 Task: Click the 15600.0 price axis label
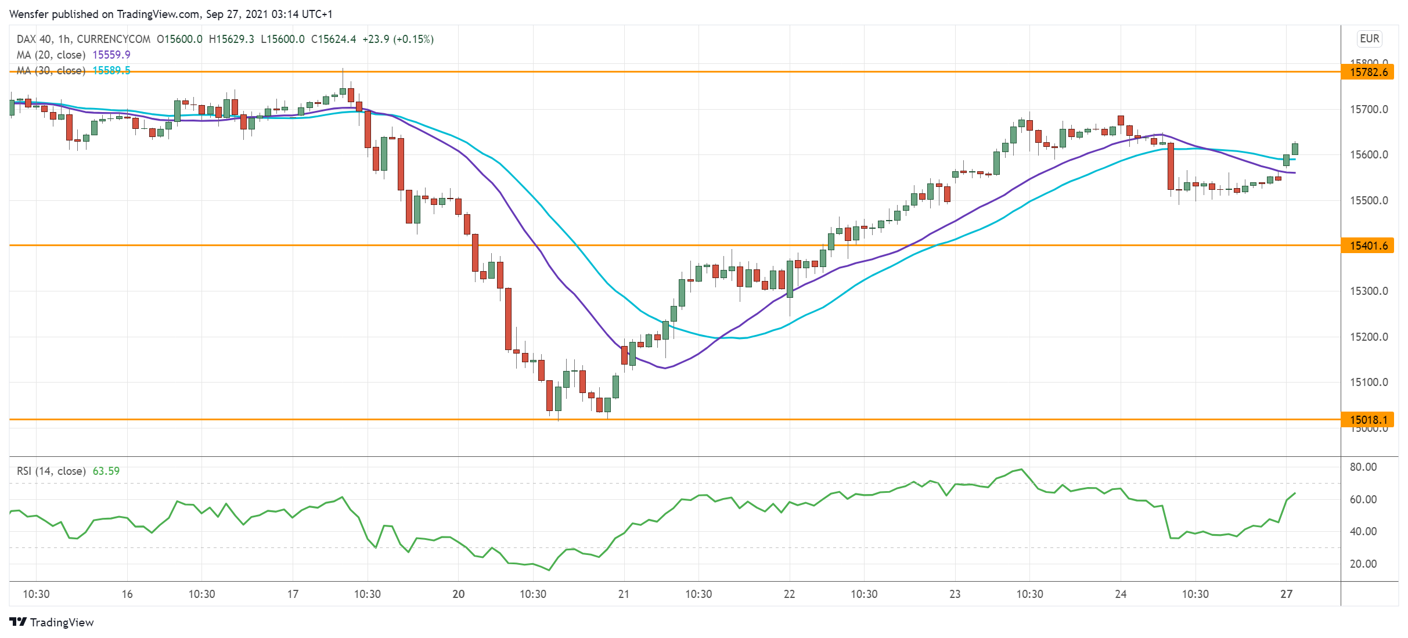pyautogui.click(x=1369, y=154)
